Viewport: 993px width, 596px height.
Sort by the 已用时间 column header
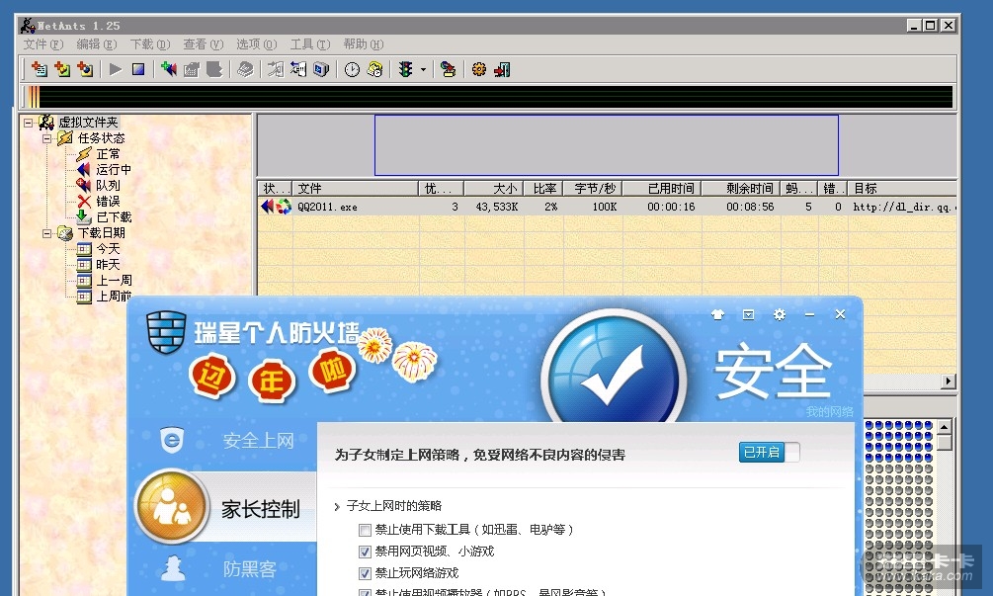point(662,188)
